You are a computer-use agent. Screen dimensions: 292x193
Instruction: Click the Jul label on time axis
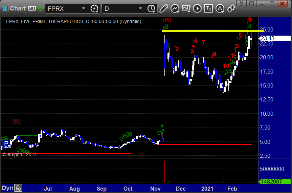coord(48,189)
